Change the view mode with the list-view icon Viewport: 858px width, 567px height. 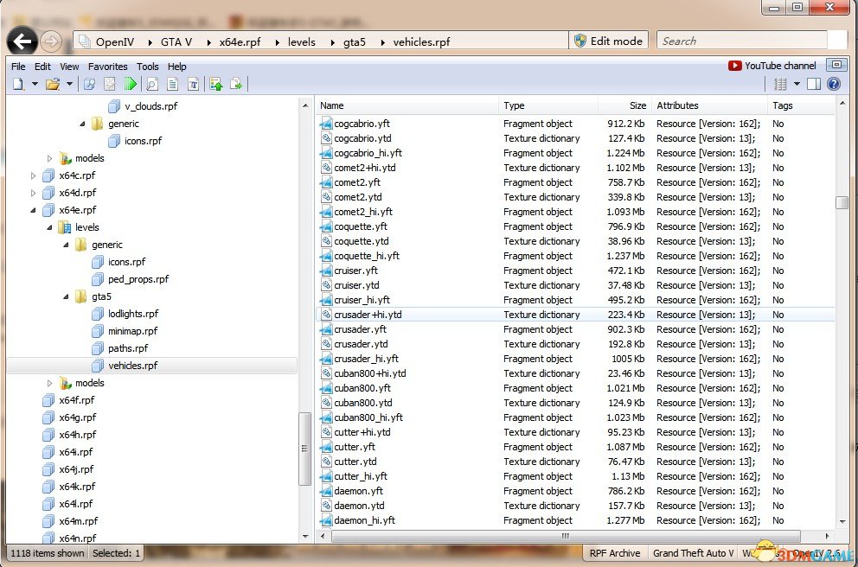point(780,84)
